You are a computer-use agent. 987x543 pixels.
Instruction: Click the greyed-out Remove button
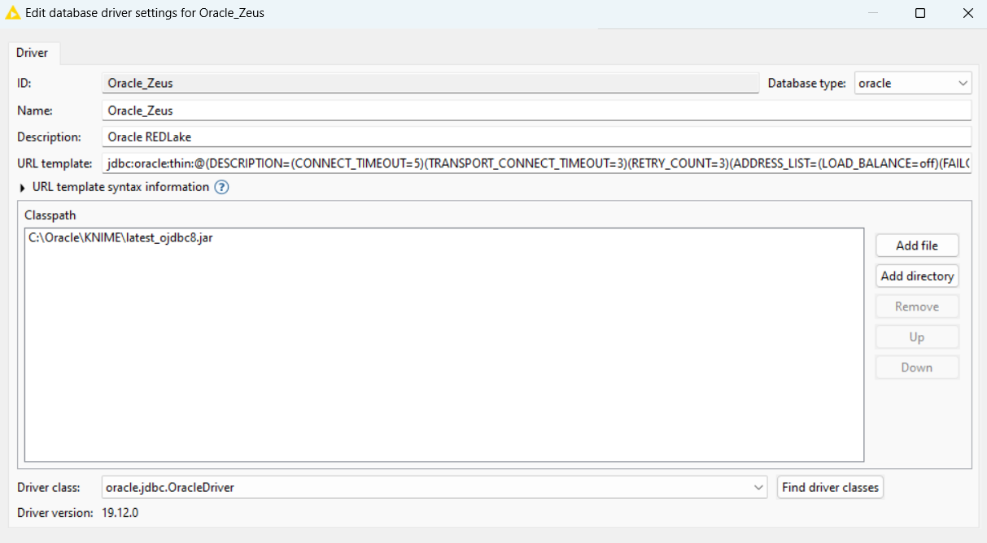[917, 306]
